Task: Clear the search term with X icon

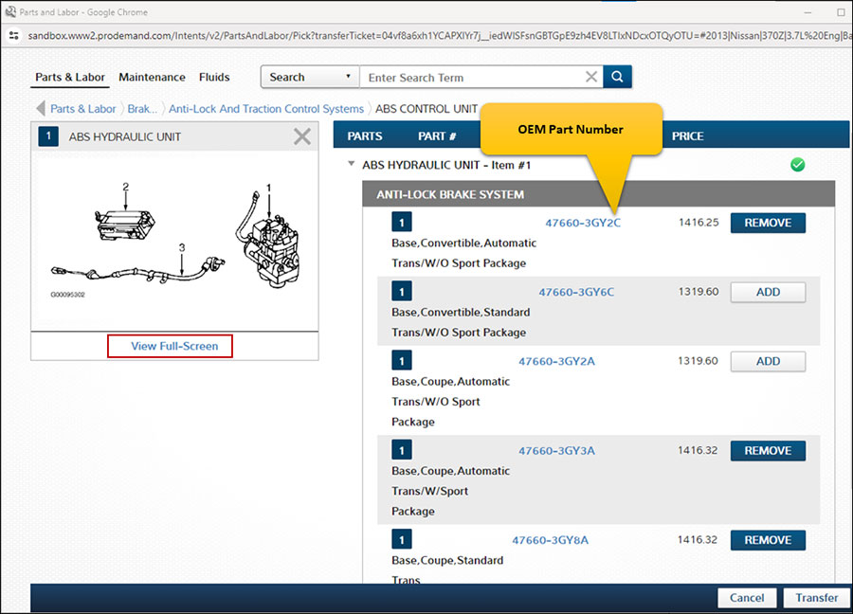Action: 590,78
